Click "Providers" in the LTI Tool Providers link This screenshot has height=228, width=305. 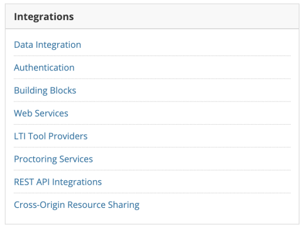click(x=68, y=136)
